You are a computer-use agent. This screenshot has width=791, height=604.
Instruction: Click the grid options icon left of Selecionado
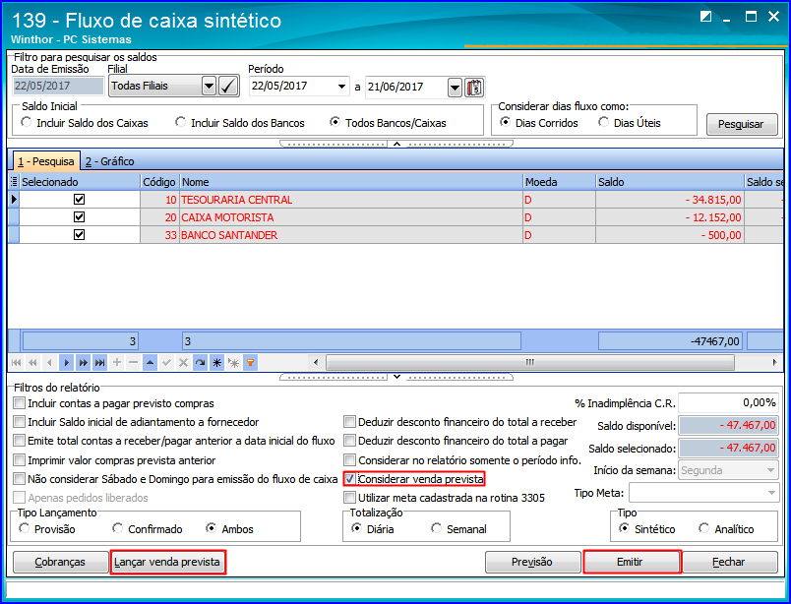pyautogui.click(x=14, y=182)
